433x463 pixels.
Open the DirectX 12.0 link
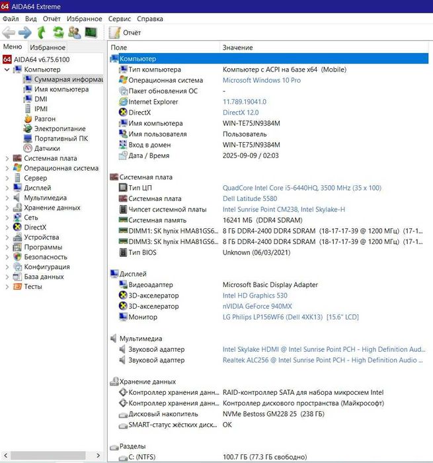241,112
